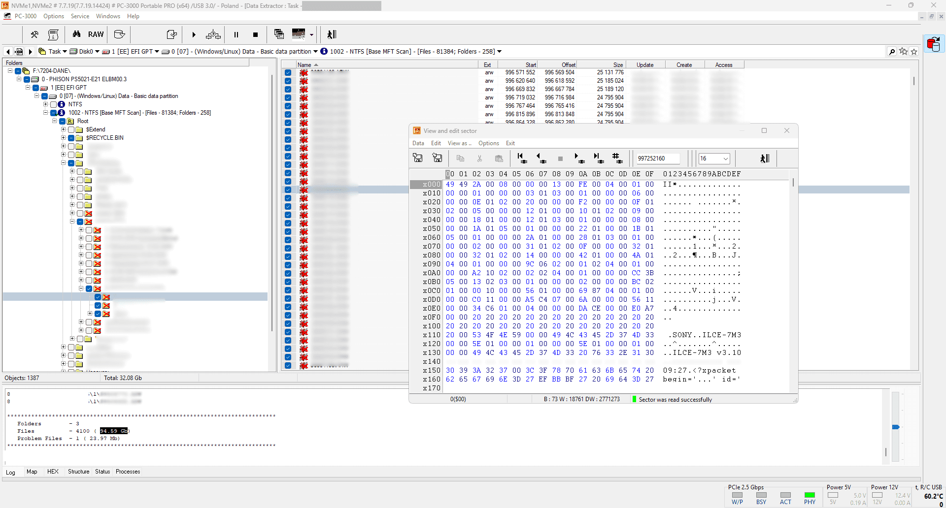
Task: Switch to the Structure tab
Action: (78, 472)
